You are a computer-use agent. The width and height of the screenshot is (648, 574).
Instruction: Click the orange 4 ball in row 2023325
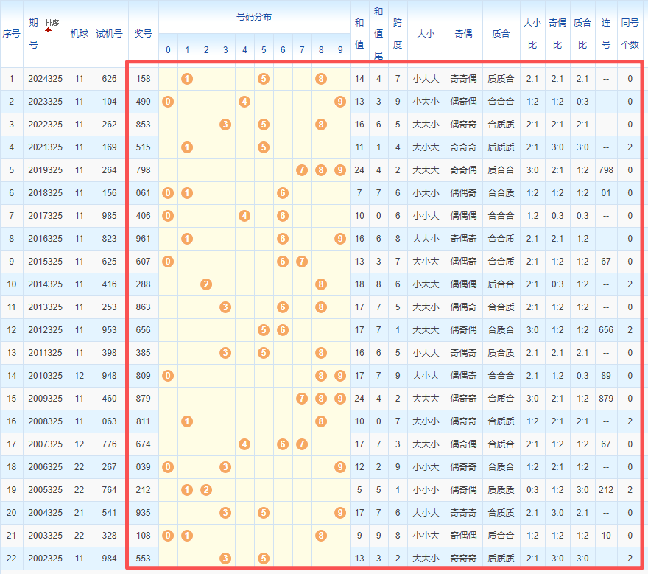click(244, 102)
